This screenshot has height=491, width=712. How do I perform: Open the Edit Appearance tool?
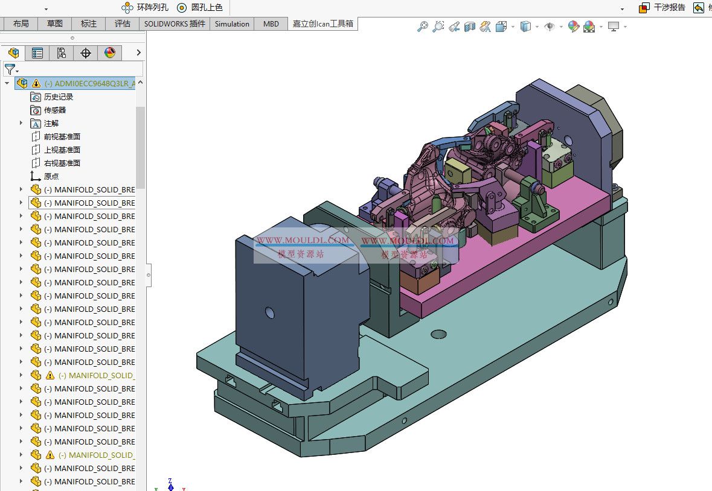click(x=572, y=27)
